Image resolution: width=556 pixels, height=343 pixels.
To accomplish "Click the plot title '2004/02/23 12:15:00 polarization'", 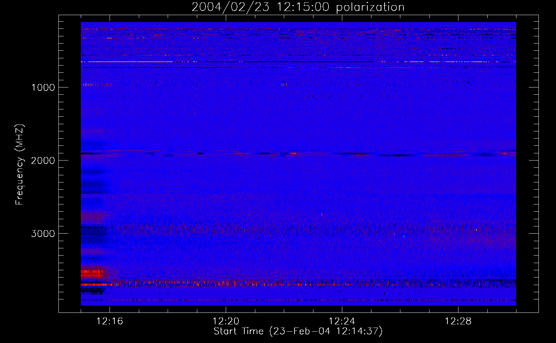I will pos(298,7).
